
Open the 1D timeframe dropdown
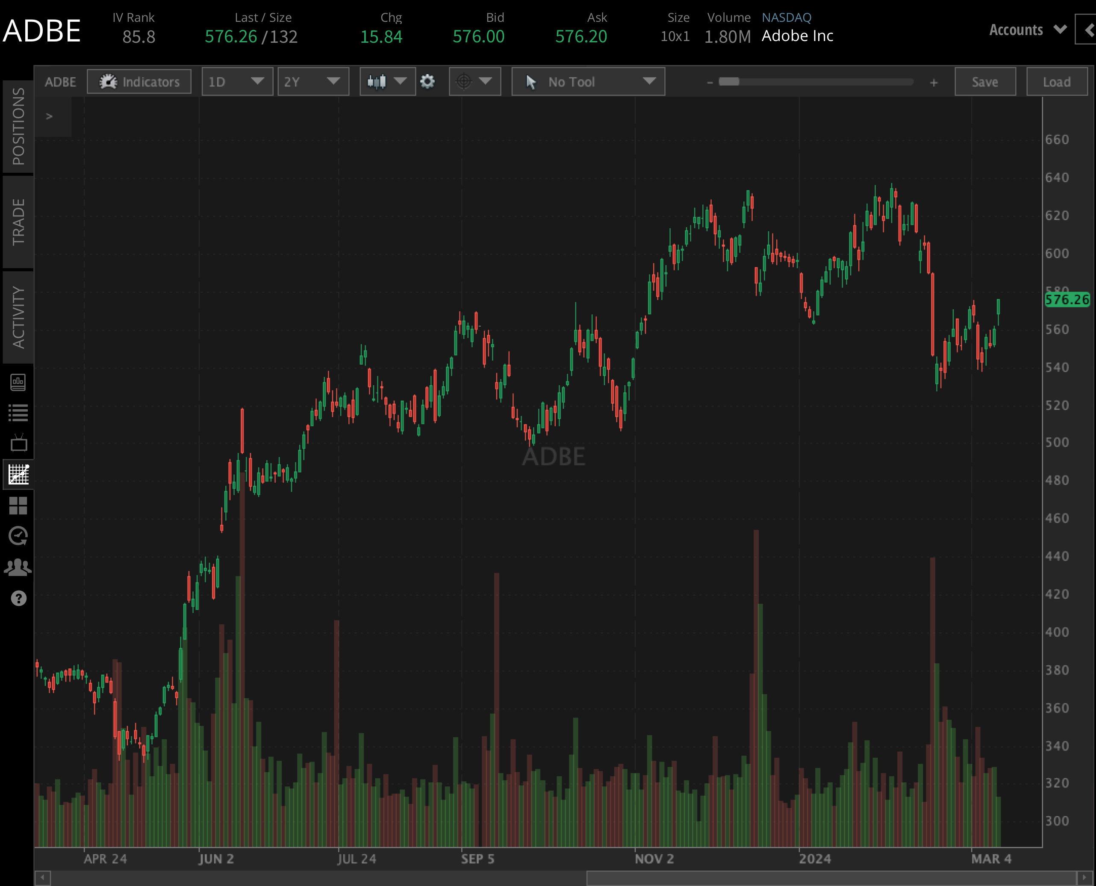(x=237, y=81)
